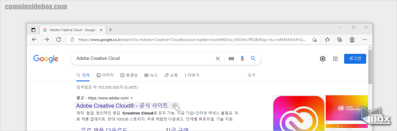Submit search with the magnifier icon

click(x=253, y=59)
